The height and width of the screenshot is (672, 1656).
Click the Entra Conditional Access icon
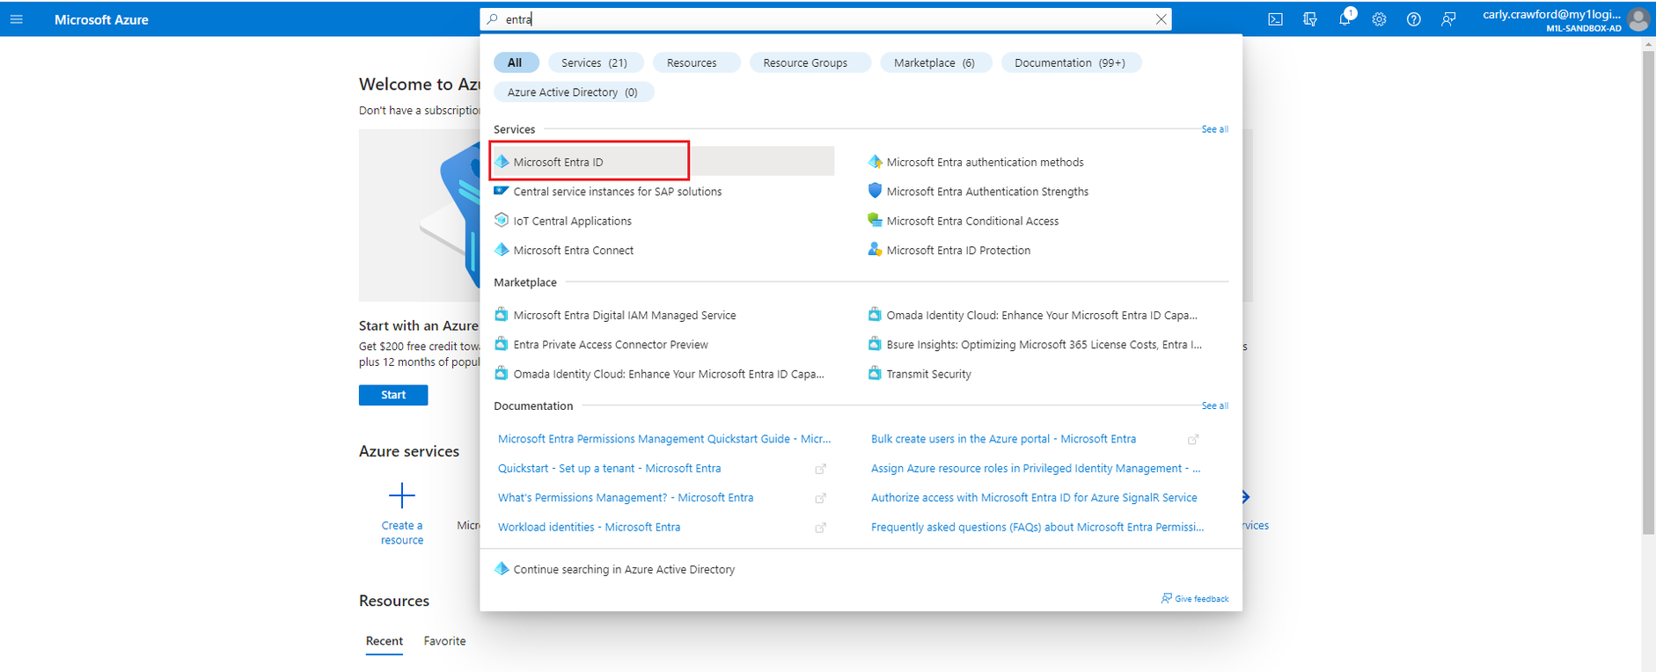pyautogui.click(x=875, y=220)
